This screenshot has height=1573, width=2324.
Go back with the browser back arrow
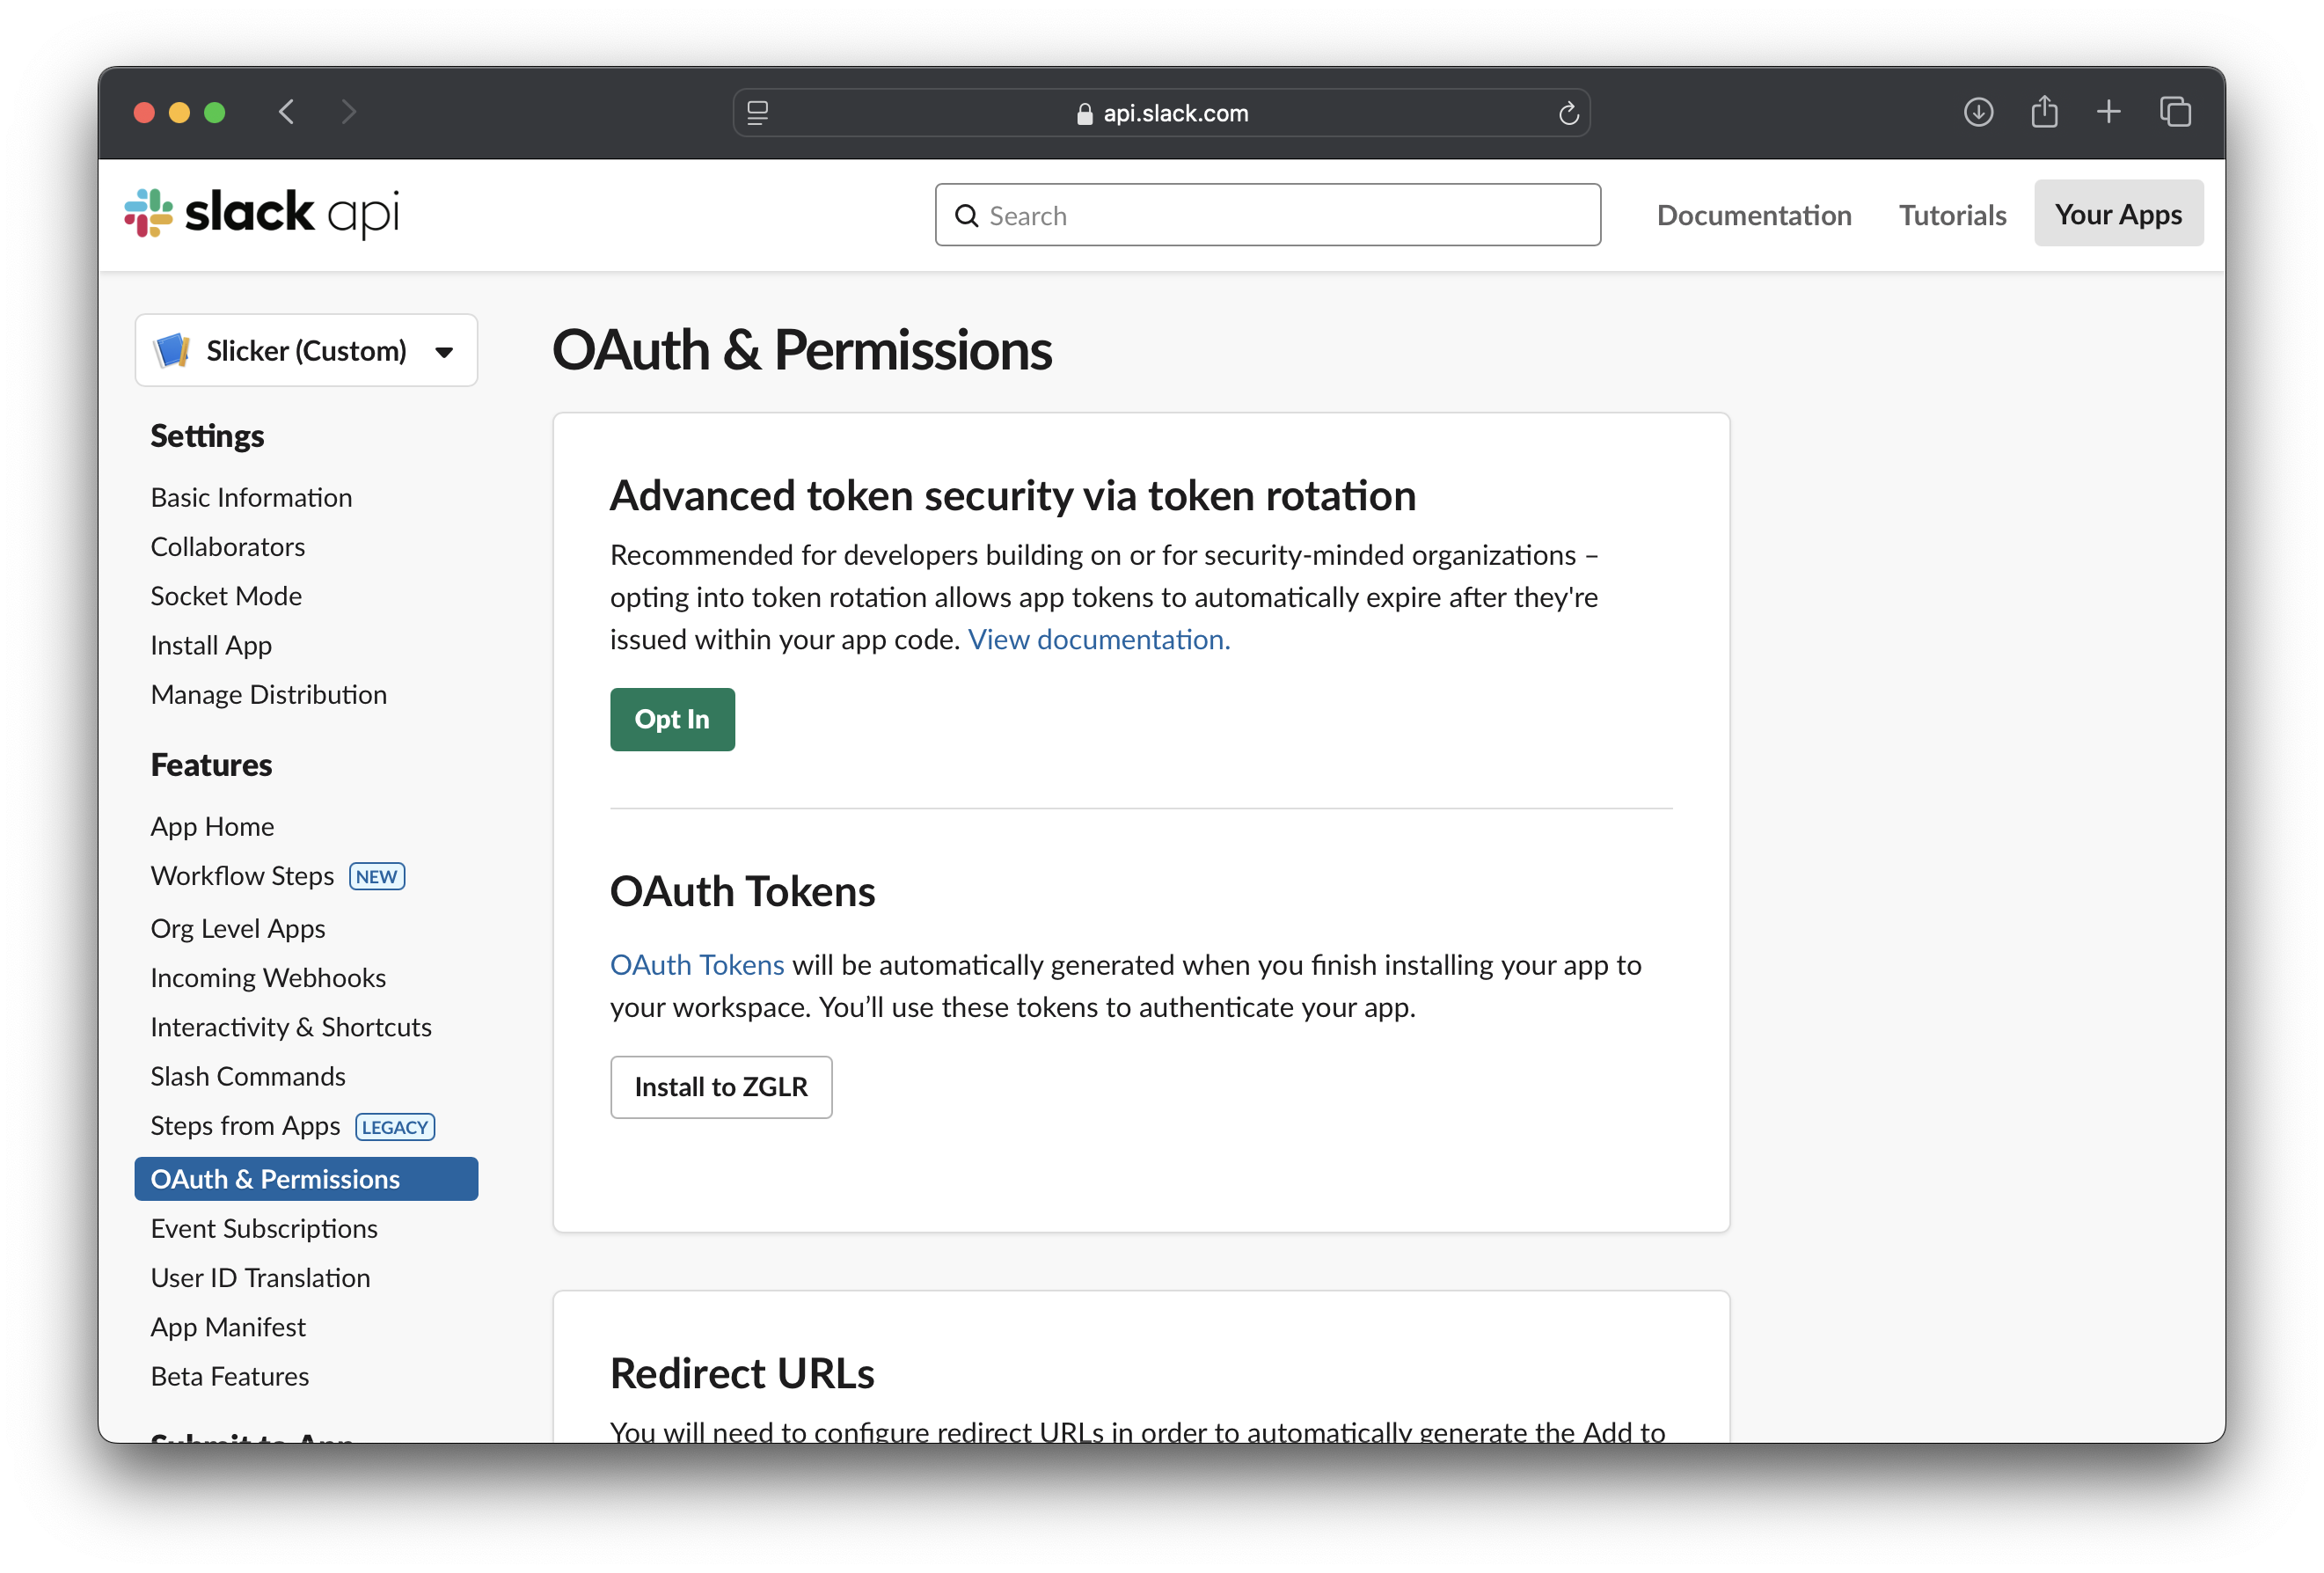287,112
